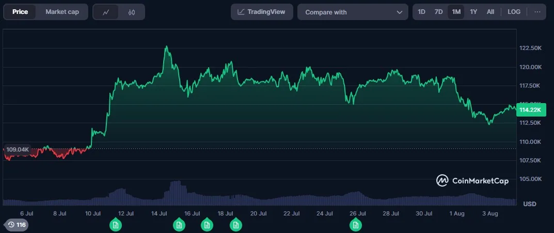Image resolution: width=554 pixels, height=233 pixels.
Task: Click the 114.22K current price label
Action: point(531,110)
